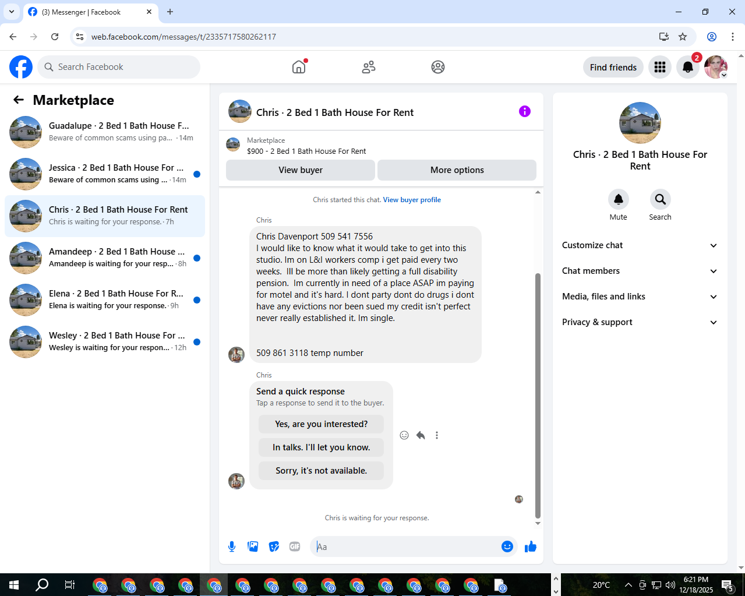The height and width of the screenshot is (596, 745).
Task: Open the purple conversation information icon
Action: [525, 111]
